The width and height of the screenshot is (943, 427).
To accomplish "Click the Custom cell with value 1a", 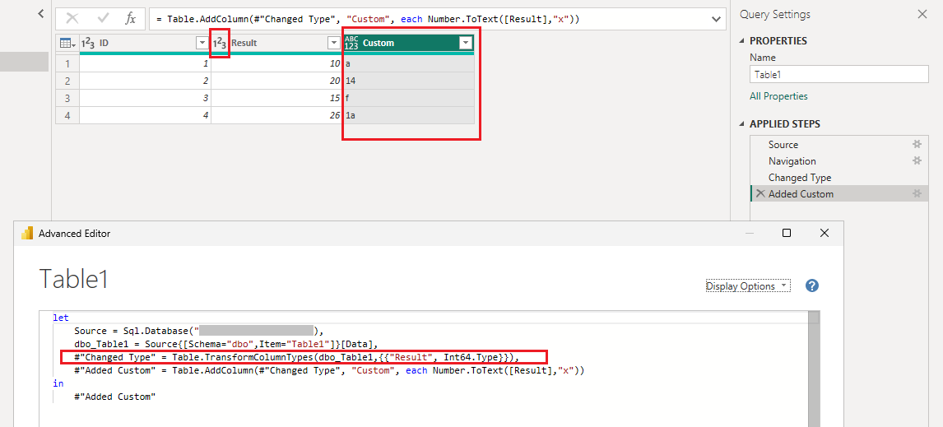I will (x=408, y=115).
